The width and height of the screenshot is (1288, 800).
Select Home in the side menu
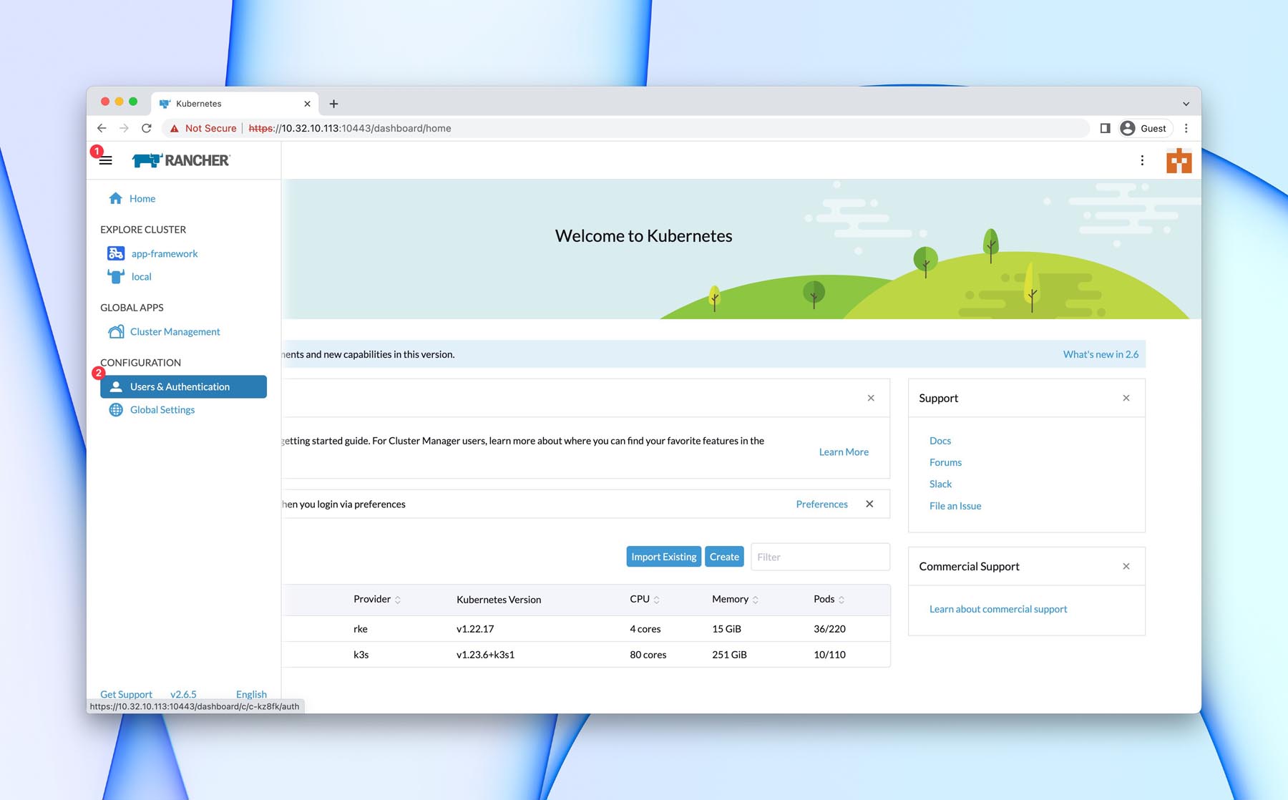point(142,198)
